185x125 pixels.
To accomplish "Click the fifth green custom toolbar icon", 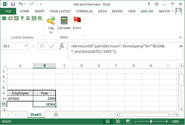I will point(28,18).
